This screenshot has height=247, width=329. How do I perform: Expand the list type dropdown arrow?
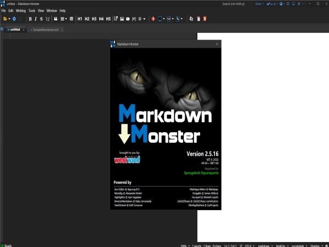(66, 19)
